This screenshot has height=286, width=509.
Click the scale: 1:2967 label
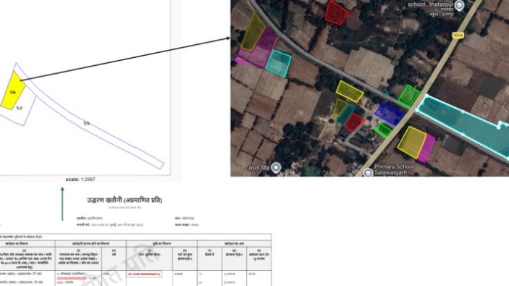click(x=80, y=179)
